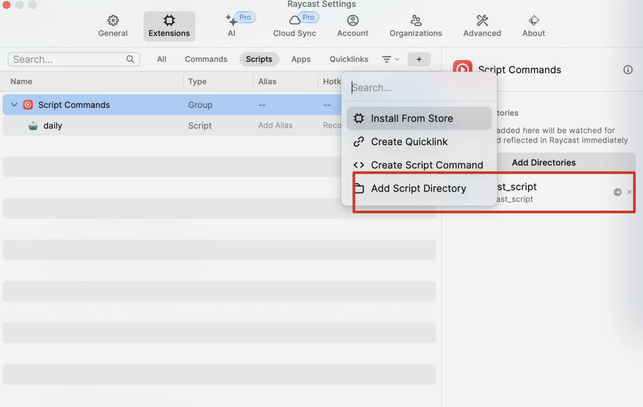
Task: Open the AI settings tab
Action: pos(232,26)
